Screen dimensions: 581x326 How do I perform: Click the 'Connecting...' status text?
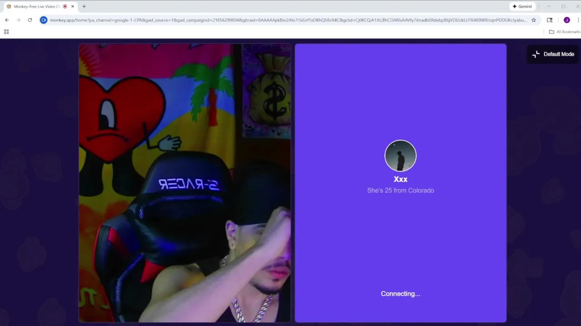(x=400, y=294)
